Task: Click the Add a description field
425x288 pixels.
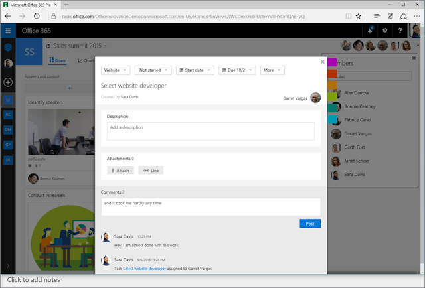Action: 211,131
